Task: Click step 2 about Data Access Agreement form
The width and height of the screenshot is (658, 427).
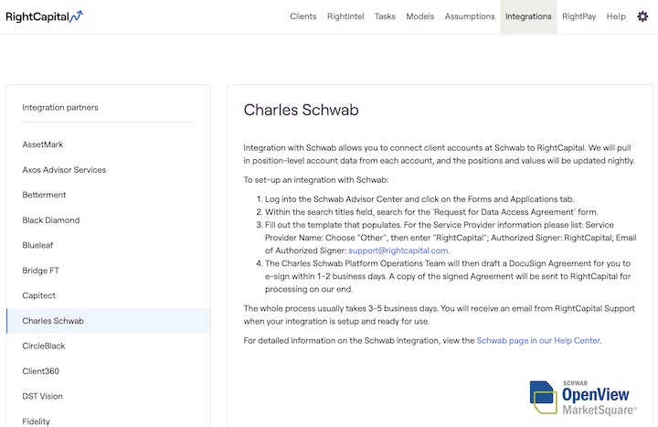Action: (x=431, y=212)
